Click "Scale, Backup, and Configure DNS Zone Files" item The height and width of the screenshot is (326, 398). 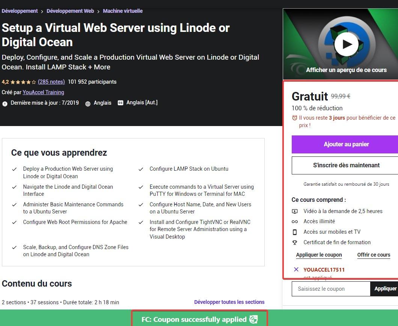[x=76, y=251]
